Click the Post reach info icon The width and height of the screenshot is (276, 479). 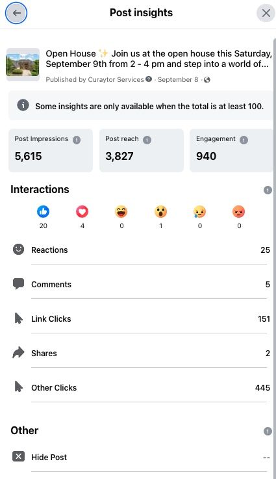[147, 140]
